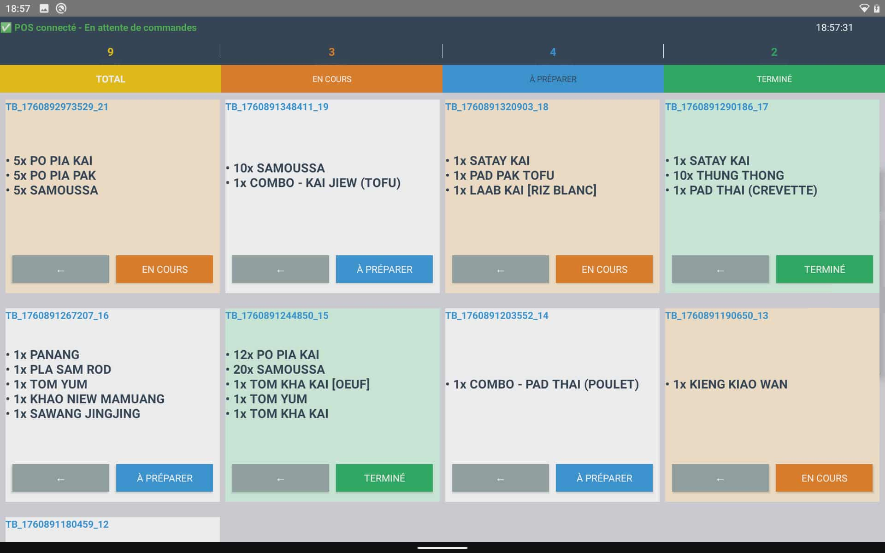Open order link TB_1760891180459_12
The image size is (885, 553).
(57, 524)
